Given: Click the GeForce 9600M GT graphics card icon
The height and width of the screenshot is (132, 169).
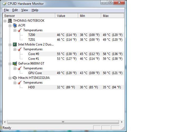Looking at the screenshot, I should [15, 63].
